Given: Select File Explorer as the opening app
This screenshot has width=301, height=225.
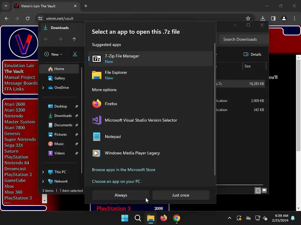Looking at the screenshot, I should [151, 75].
